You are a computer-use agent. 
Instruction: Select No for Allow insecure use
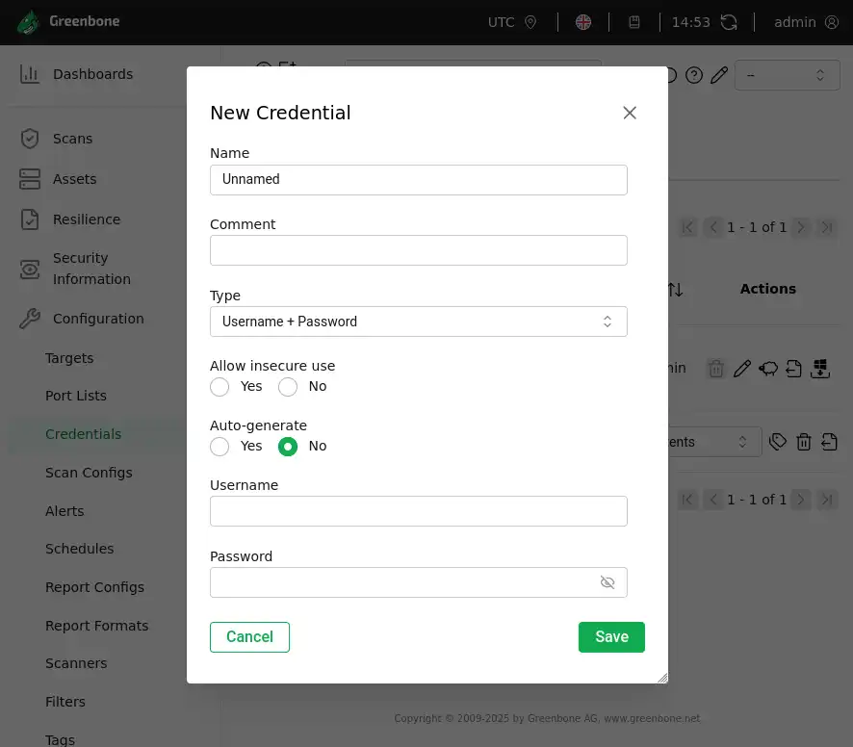click(288, 387)
